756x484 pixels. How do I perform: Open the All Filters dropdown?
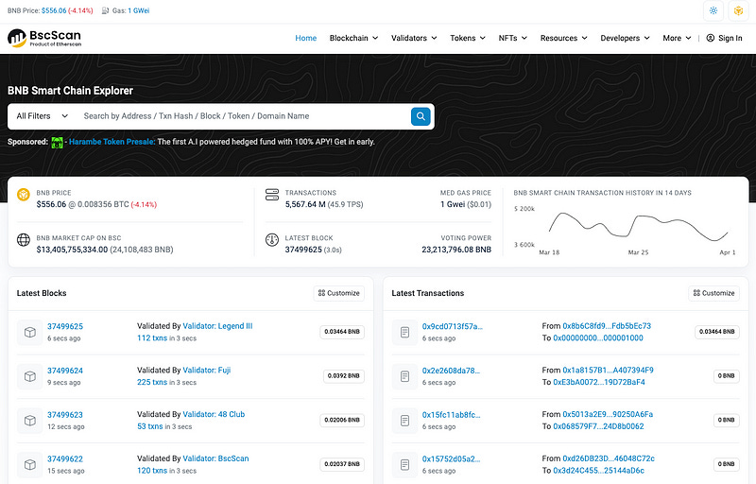43,116
